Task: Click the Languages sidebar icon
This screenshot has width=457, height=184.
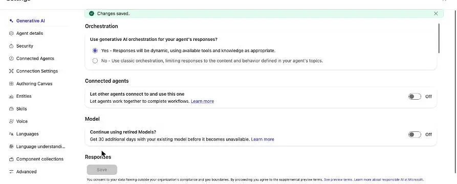Action: [x=11, y=134]
